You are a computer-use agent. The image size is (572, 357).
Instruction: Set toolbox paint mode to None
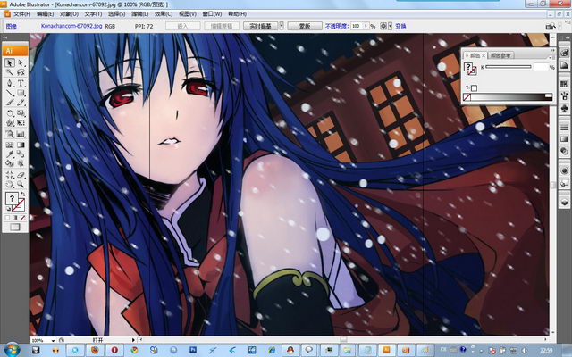tap(23, 218)
